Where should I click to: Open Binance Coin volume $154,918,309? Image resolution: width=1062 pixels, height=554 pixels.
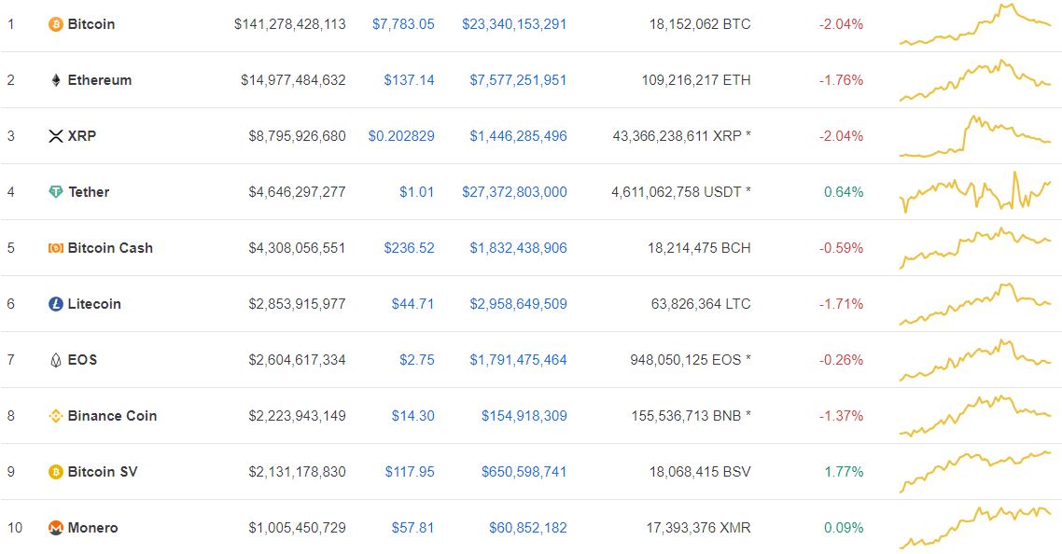[524, 417]
